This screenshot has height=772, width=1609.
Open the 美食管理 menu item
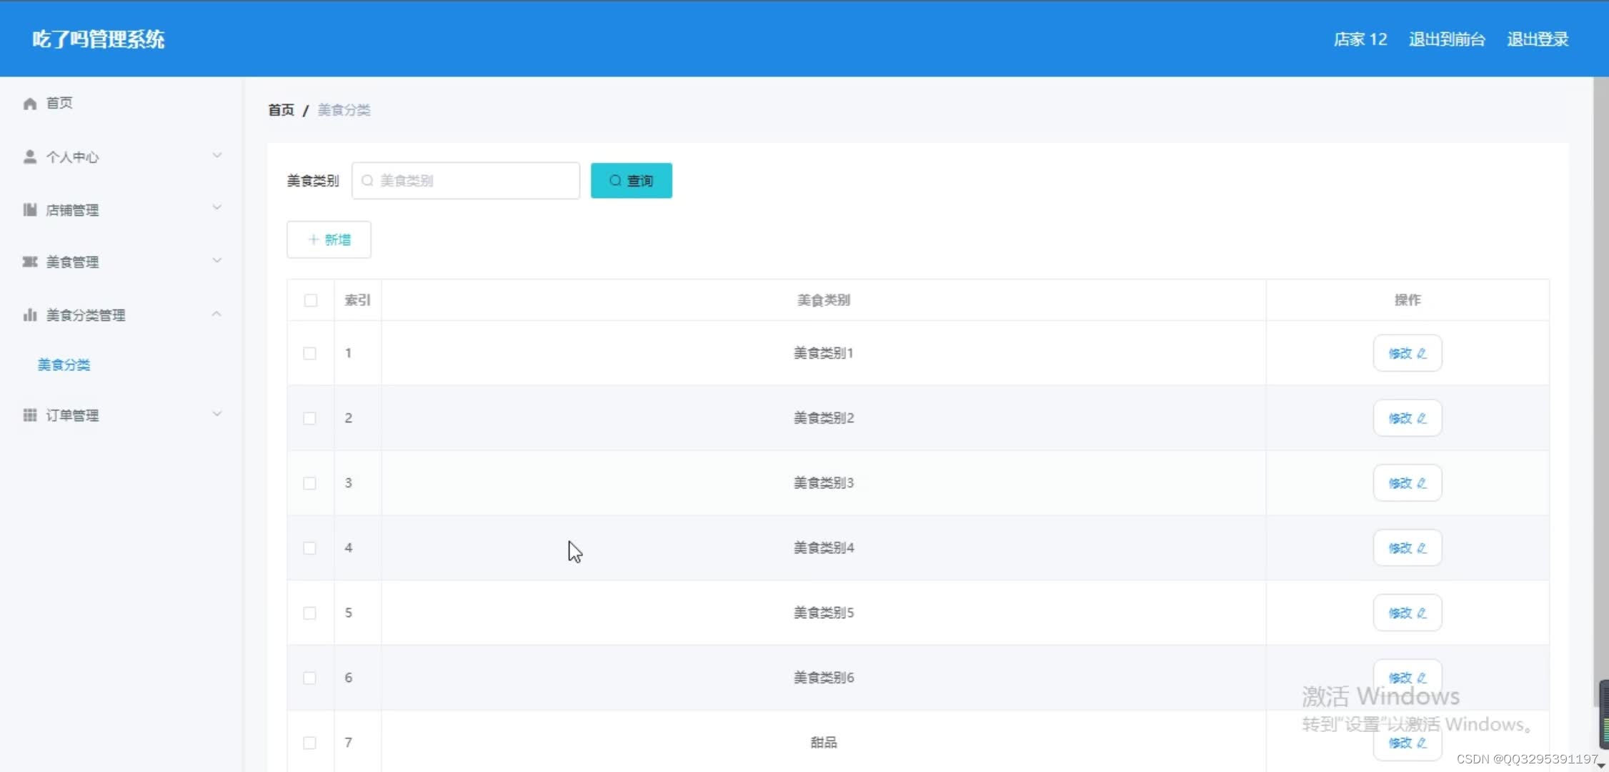coord(121,262)
